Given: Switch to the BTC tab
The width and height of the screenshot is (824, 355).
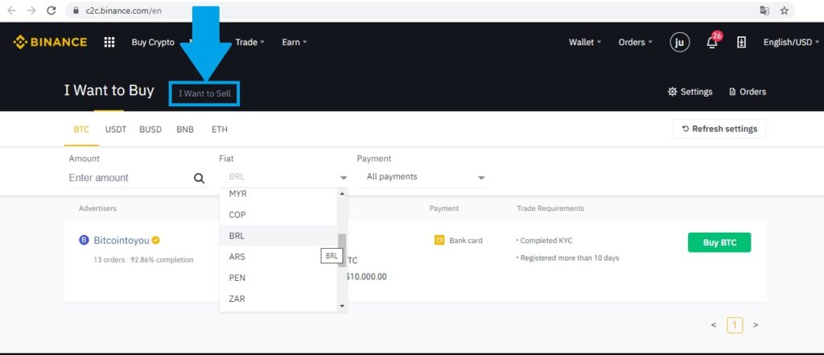Looking at the screenshot, I should click(x=81, y=130).
